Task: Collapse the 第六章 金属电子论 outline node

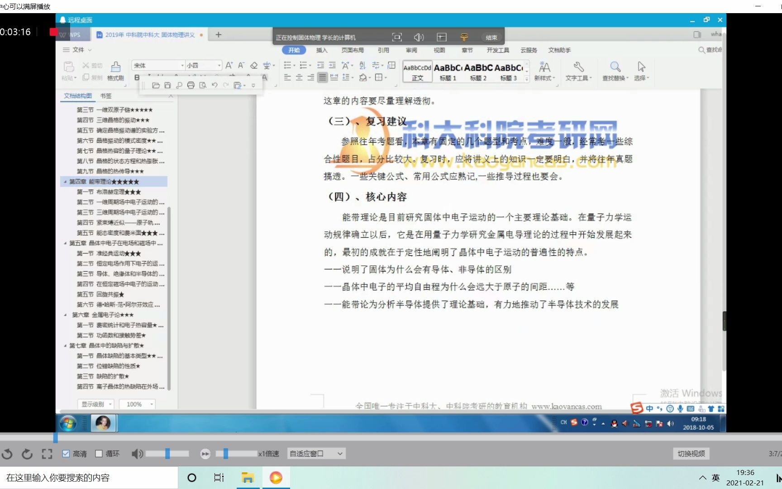Action: pyautogui.click(x=65, y=315)
